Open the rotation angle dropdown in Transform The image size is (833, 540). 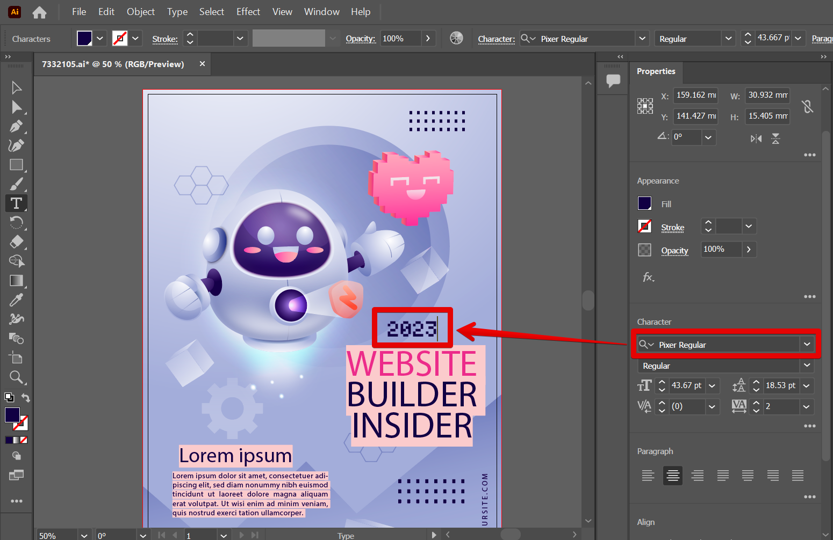click(708, 137)
